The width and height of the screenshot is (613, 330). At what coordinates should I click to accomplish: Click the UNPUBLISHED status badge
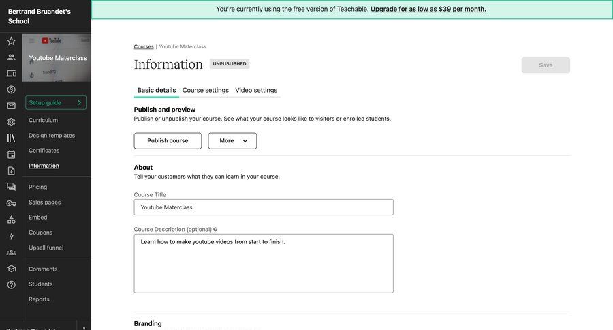230,64
